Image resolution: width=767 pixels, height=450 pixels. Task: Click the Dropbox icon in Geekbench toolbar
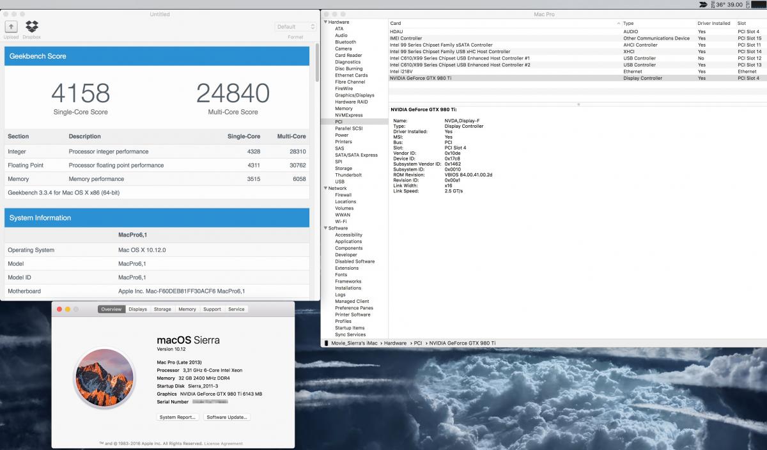31,26
